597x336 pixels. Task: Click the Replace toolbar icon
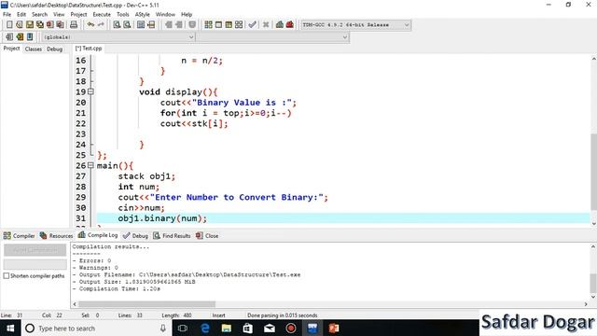click(127, 25)
